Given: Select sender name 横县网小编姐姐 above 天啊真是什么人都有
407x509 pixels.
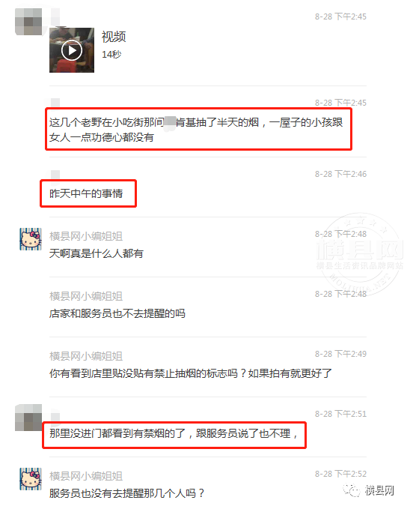Looking at the screenshot, I should click(86, 236).
